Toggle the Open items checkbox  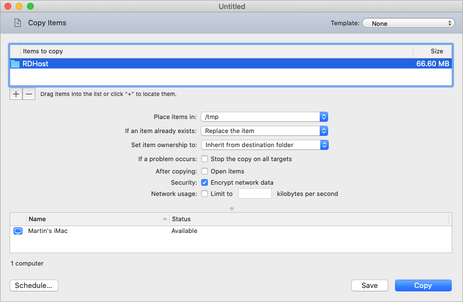point(205,171)
